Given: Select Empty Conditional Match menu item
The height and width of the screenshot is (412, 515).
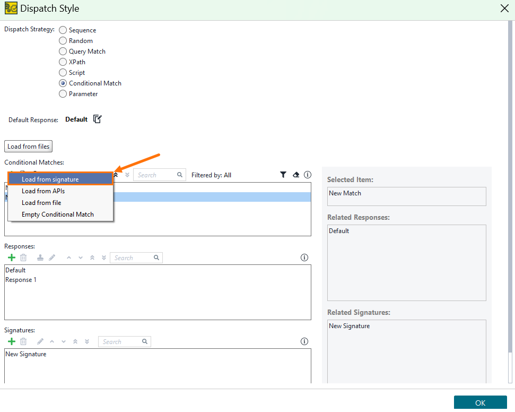Looking at the screenshot, I should click(x=58, y=214).
